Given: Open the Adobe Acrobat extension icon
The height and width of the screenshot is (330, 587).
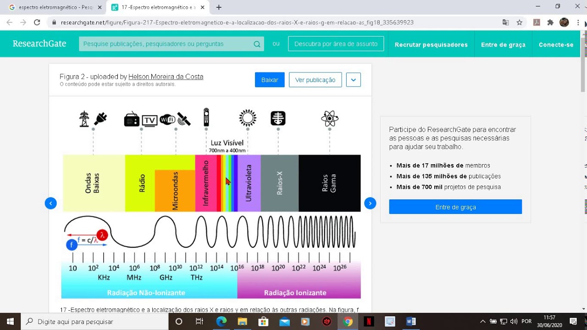Looking at the screenshot, I should [x=537, y=22].
